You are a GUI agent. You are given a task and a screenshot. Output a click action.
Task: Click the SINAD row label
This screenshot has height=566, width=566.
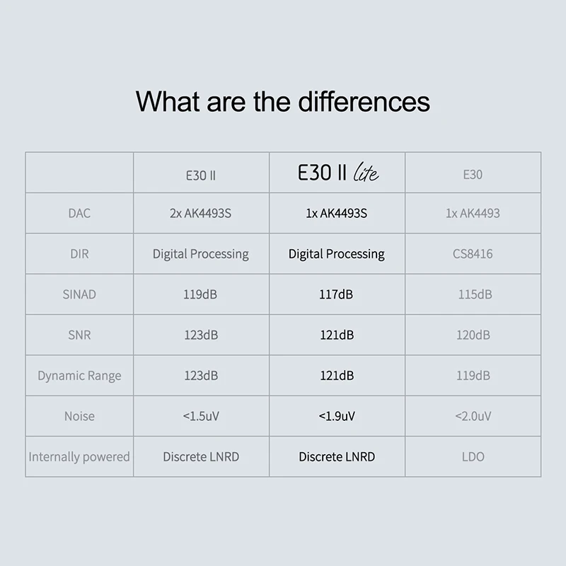click(x=79, y=294)
